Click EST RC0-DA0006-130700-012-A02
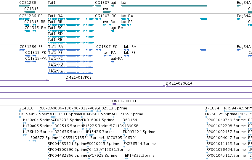This screenshot has height=160, width=252. click(66, 111)
